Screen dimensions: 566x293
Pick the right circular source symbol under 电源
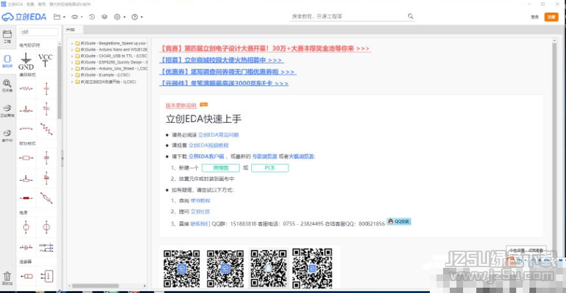[x=47, y=227]
